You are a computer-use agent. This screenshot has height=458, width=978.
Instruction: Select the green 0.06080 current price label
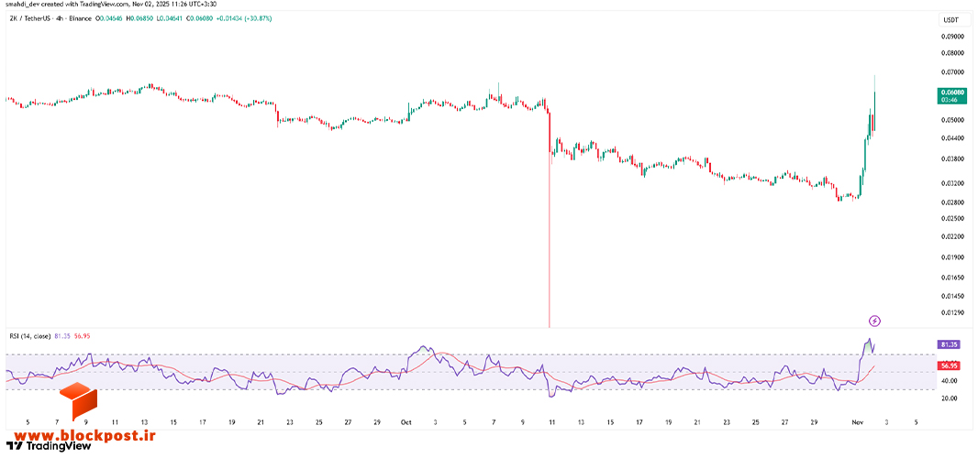click(951, 95)
